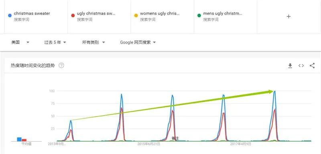Click the 热度随时间变化的趋势 heading
Image resolution: width=321 pixels, height=154 pixels.
33,66
